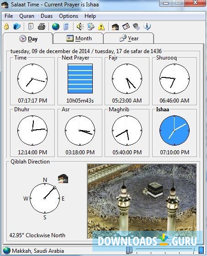Click the Shurooq time 06:46:00 AM
This screenshot has height=256, width=207.
tap(175, 101)
